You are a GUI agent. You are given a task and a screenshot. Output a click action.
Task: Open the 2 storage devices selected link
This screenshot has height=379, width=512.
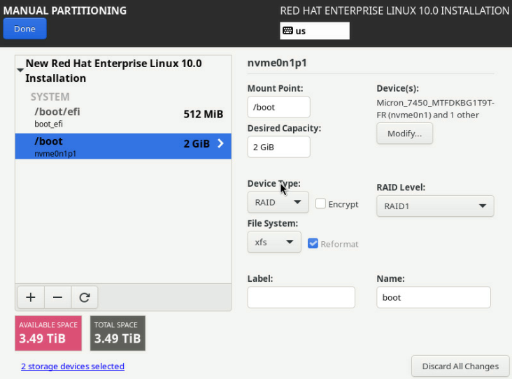[72, 366]
